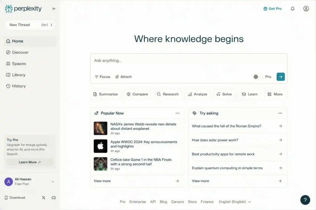The image size is (316, 210).
Task: Open the Discord icon in the sidebar
Action: pos(54,198)
